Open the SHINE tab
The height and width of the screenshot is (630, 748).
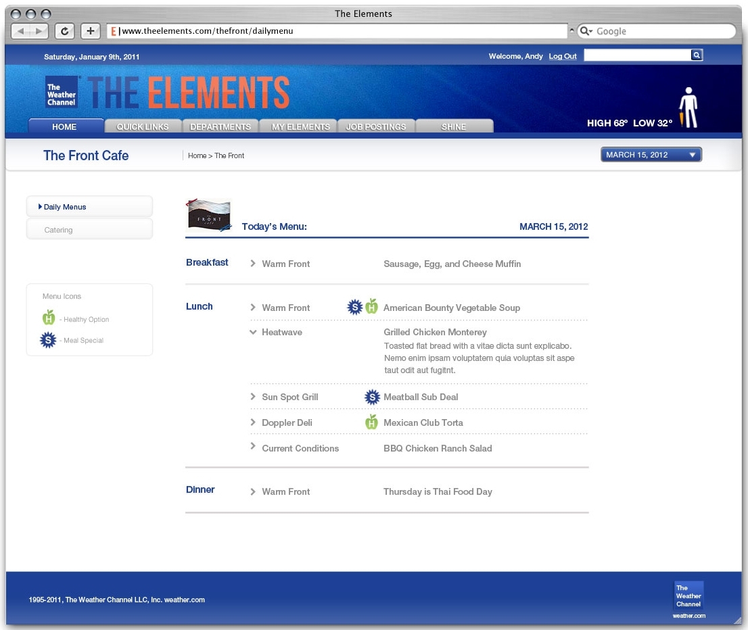click(454, 126)
